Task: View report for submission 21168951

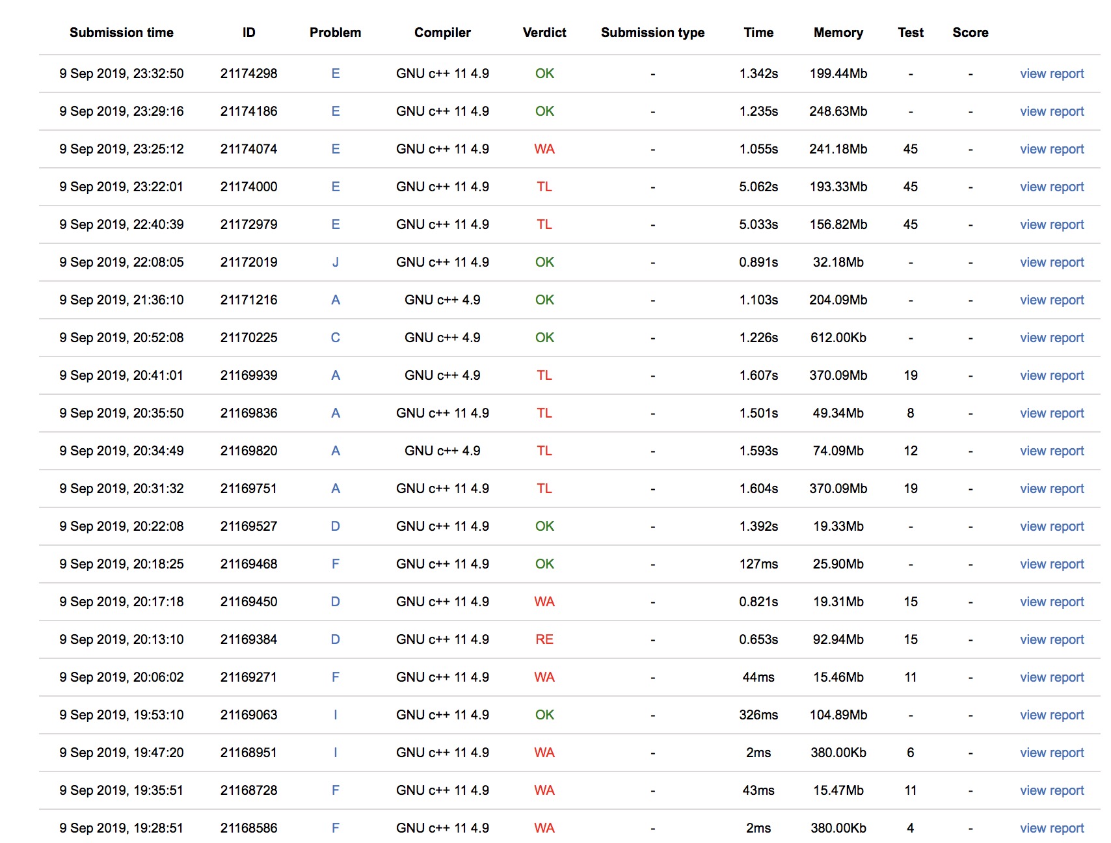Action: pos(1051,753)
